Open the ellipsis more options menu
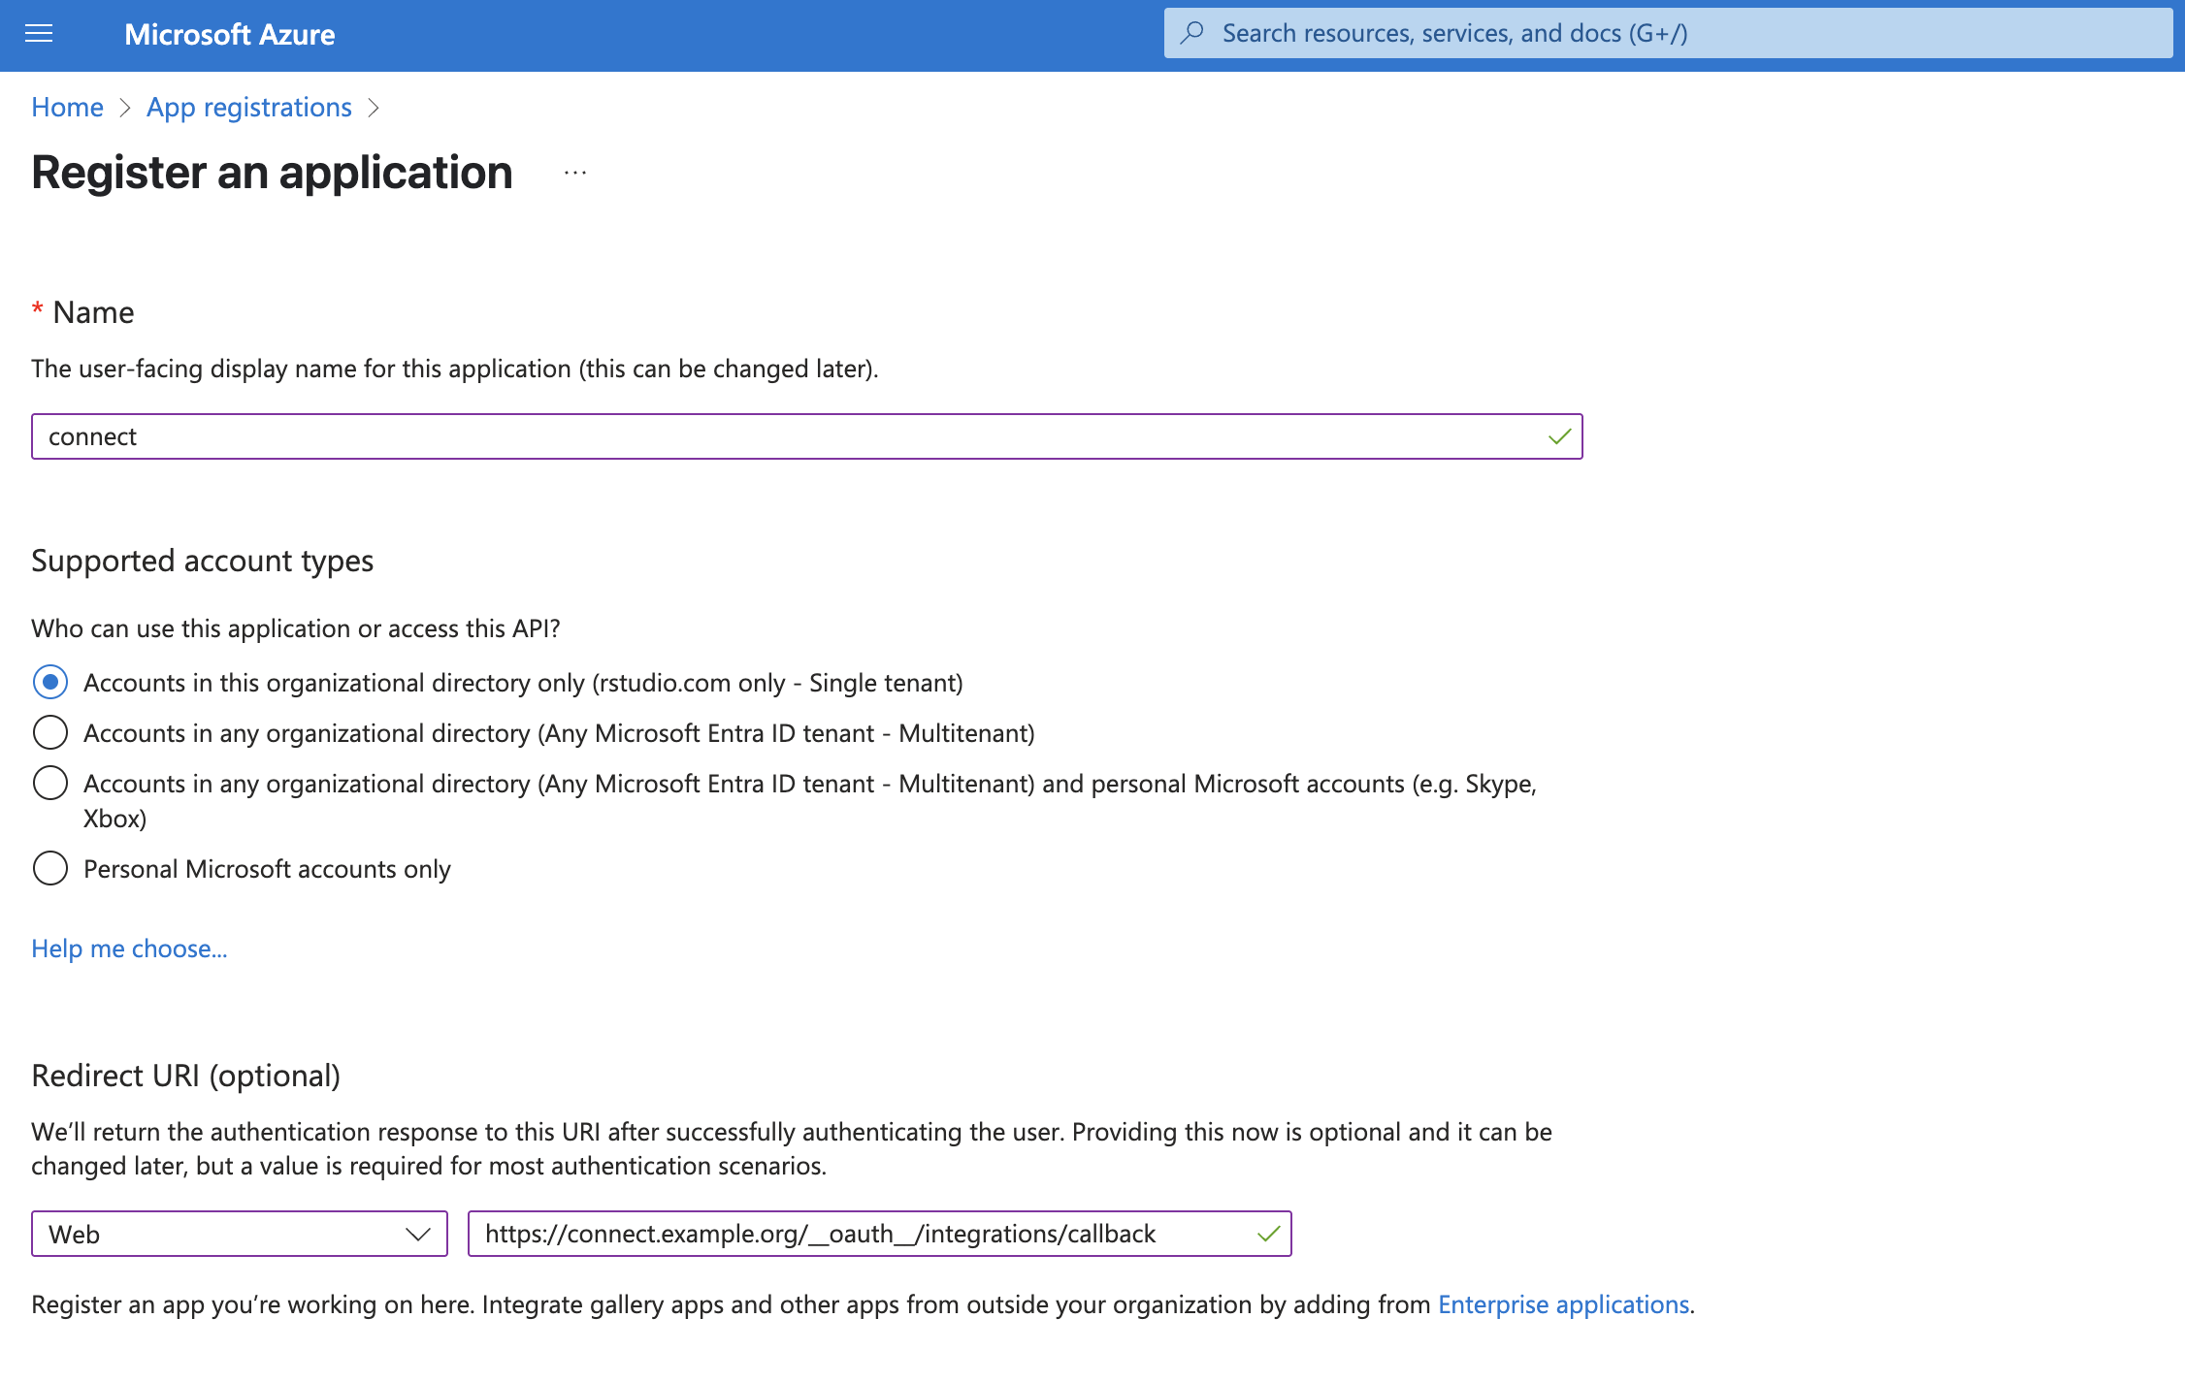Image resolution: width=2185 pixels, height=1383 pixels. pyautogui.click(x=575, y=173)
